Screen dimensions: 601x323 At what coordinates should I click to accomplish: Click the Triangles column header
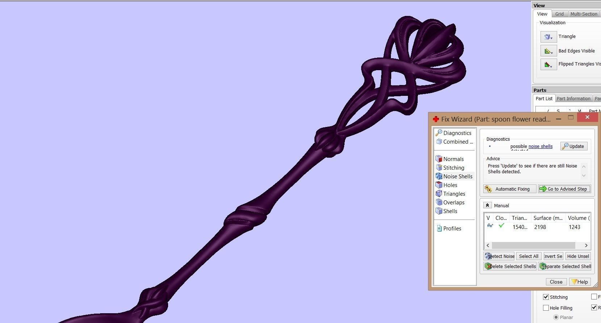pyautogui.click(x=519, y=218)
